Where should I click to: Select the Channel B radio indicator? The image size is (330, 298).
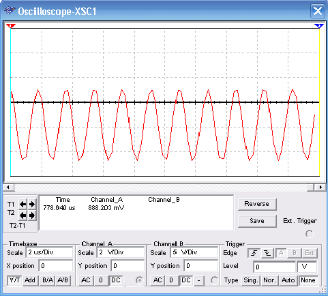pyautogui.click(x=214, y=280)
